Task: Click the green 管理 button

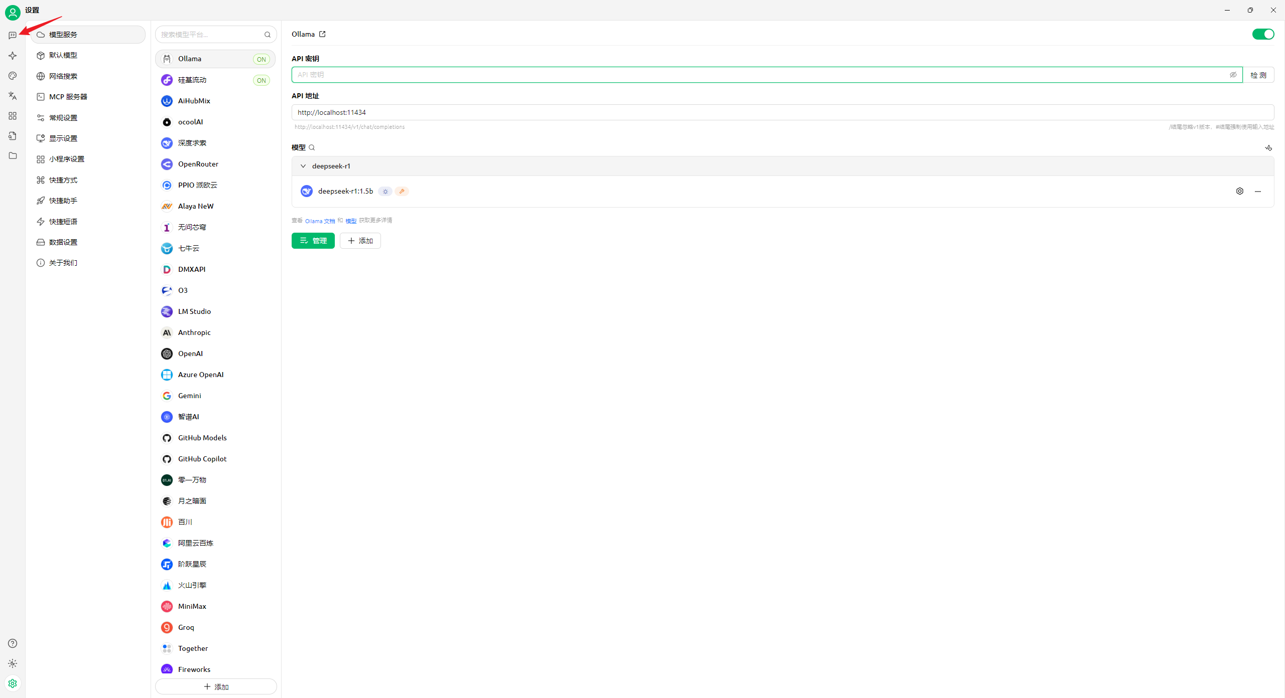Action: [x=313, y=241]
